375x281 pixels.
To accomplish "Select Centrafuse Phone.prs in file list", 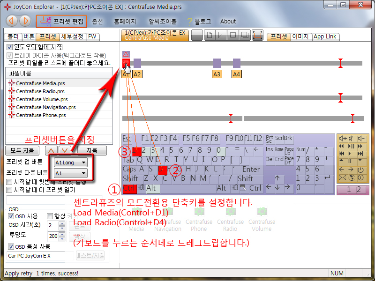I will point(60,115).
